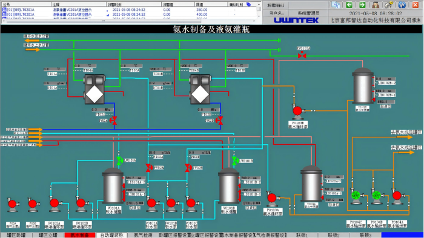Open the 联锁1 interlock page tab
The width and height of the screenshot is (424, 238).
(302, 235)
